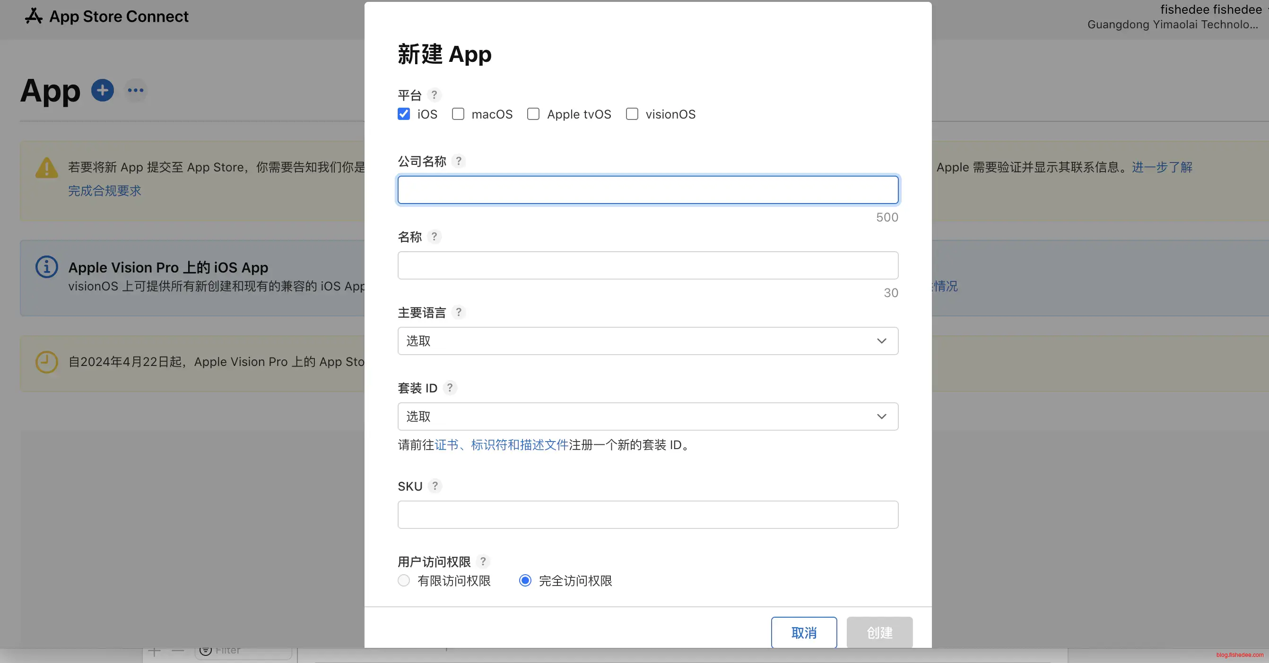This screenshot has height=663, width=1269.
Task: Click the 完成合规要求 link
Action: pyautogui.click(x=104, y=191)
